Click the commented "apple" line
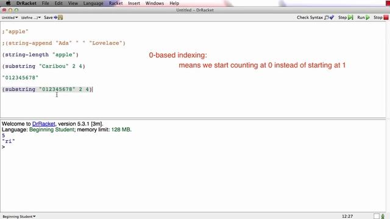 pos(15,32)
